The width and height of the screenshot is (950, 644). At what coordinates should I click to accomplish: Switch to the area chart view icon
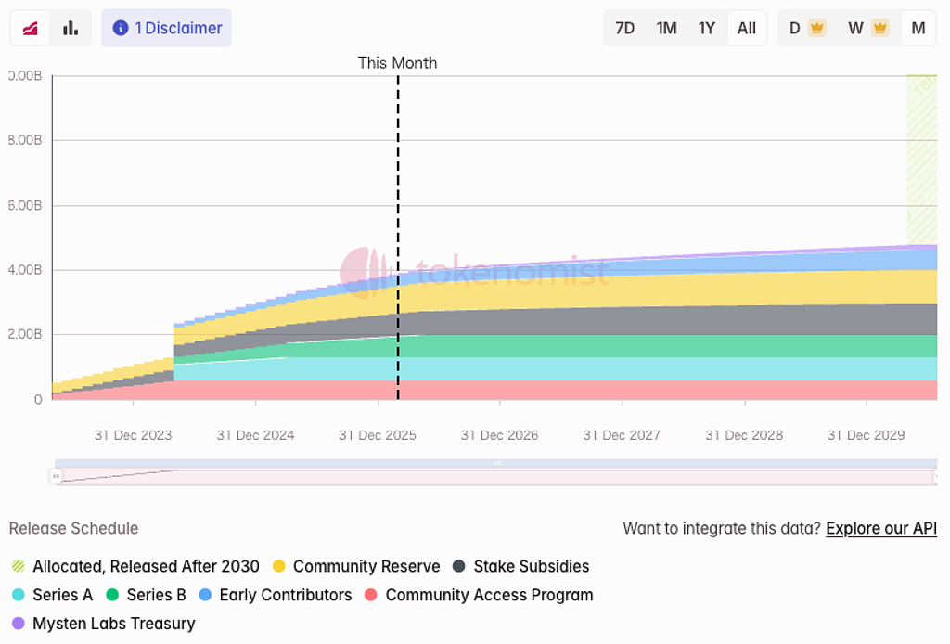(31, 28)
